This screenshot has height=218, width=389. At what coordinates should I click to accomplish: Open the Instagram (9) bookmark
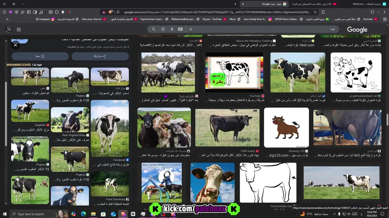(45, 19)
